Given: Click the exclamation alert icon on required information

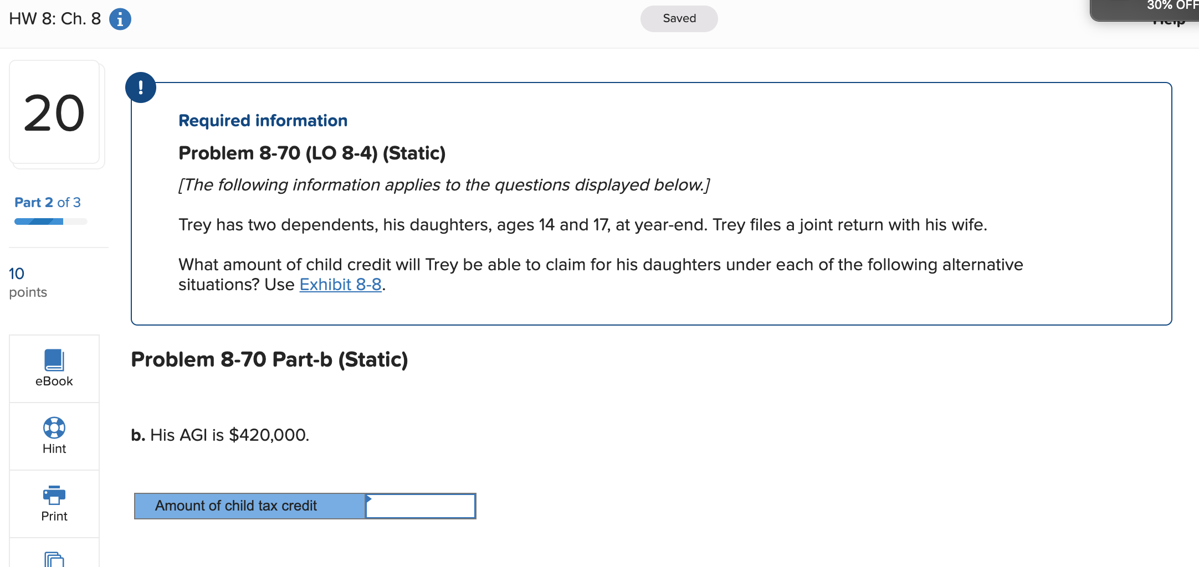Looking at the screenshot, I should coord(141,87).
